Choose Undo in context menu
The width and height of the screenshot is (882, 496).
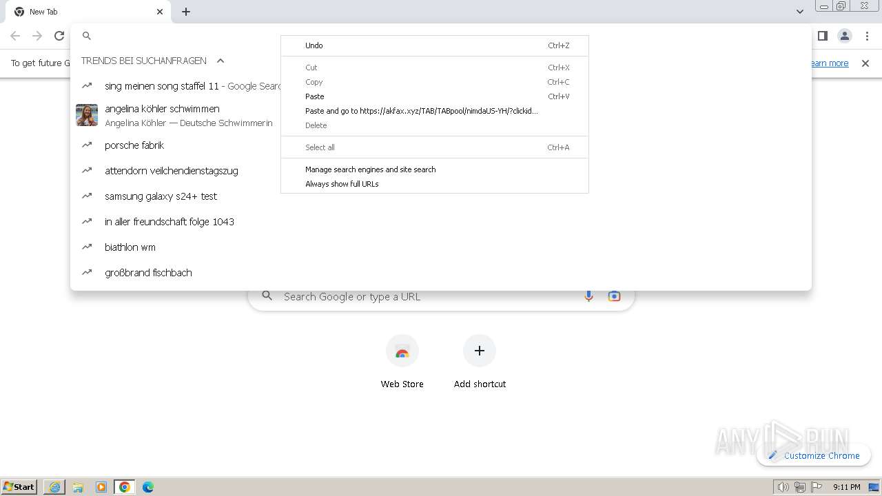point(435,45)
